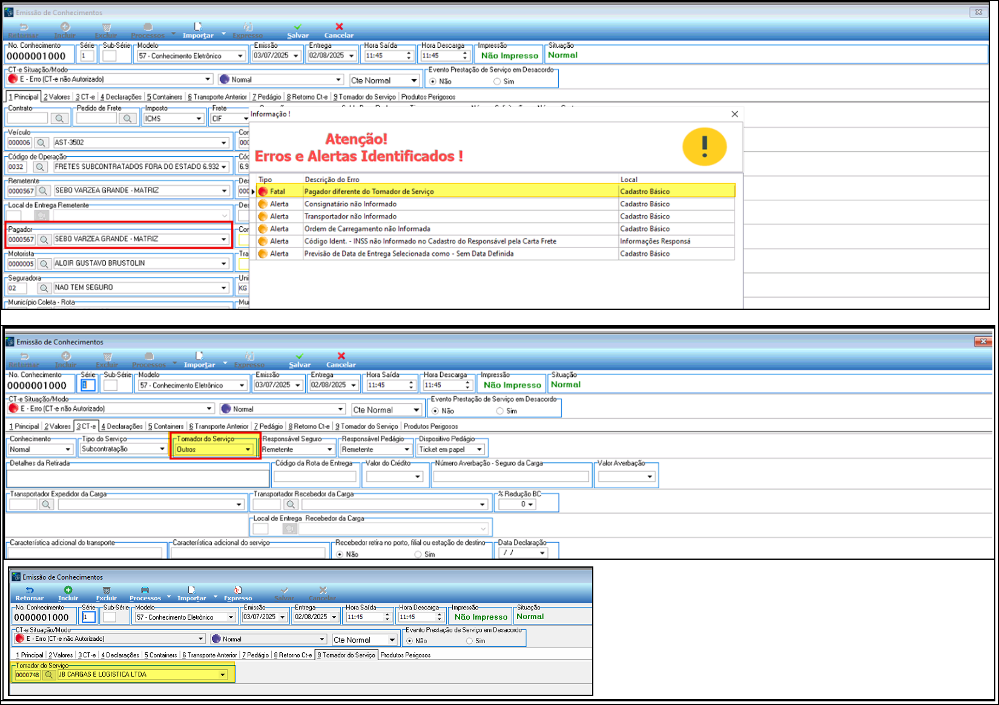This screenshot has height=705, width=999.
Task: Select Evento Desacordo Sim radio in top window
Action: pyautogui.click(x=497, y=82)
